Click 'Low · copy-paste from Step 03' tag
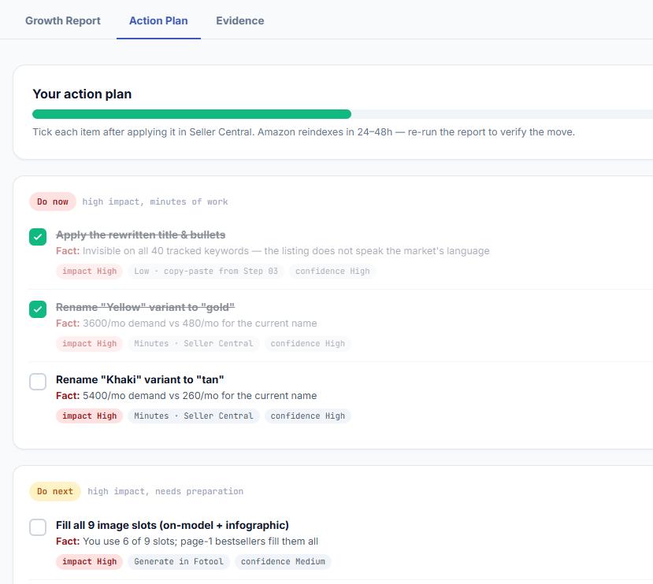The height and width of the screenshot is (584, 653). pos(206,271)
